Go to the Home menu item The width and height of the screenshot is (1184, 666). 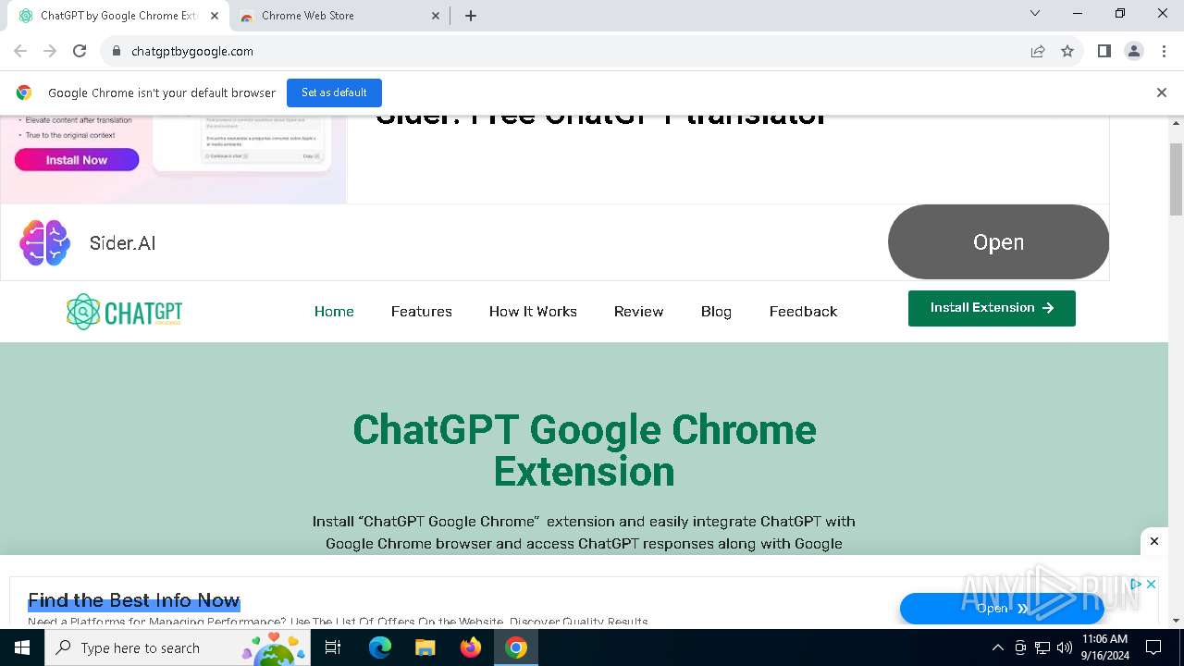tap(334, 312)
